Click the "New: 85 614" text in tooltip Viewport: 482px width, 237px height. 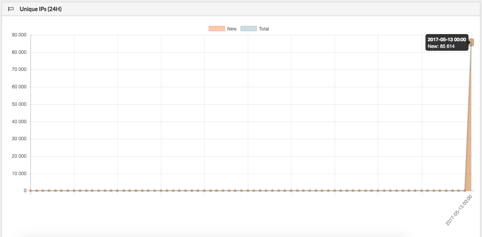(441, 46)
